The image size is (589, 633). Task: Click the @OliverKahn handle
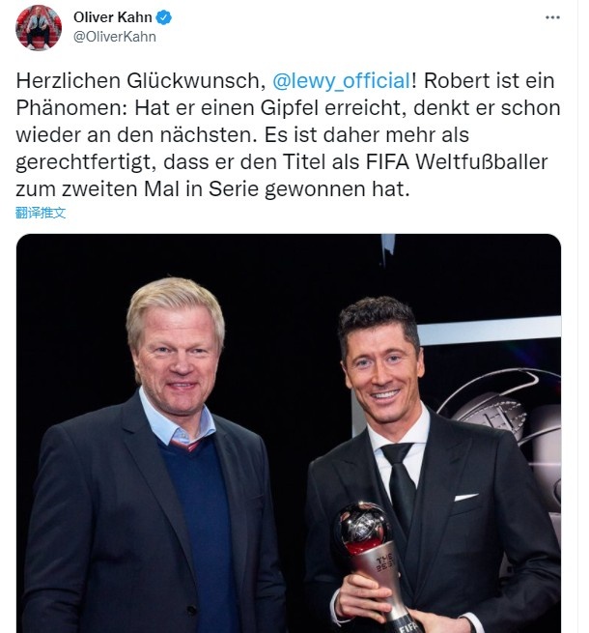pyautogui.click(x=115, y=37)
